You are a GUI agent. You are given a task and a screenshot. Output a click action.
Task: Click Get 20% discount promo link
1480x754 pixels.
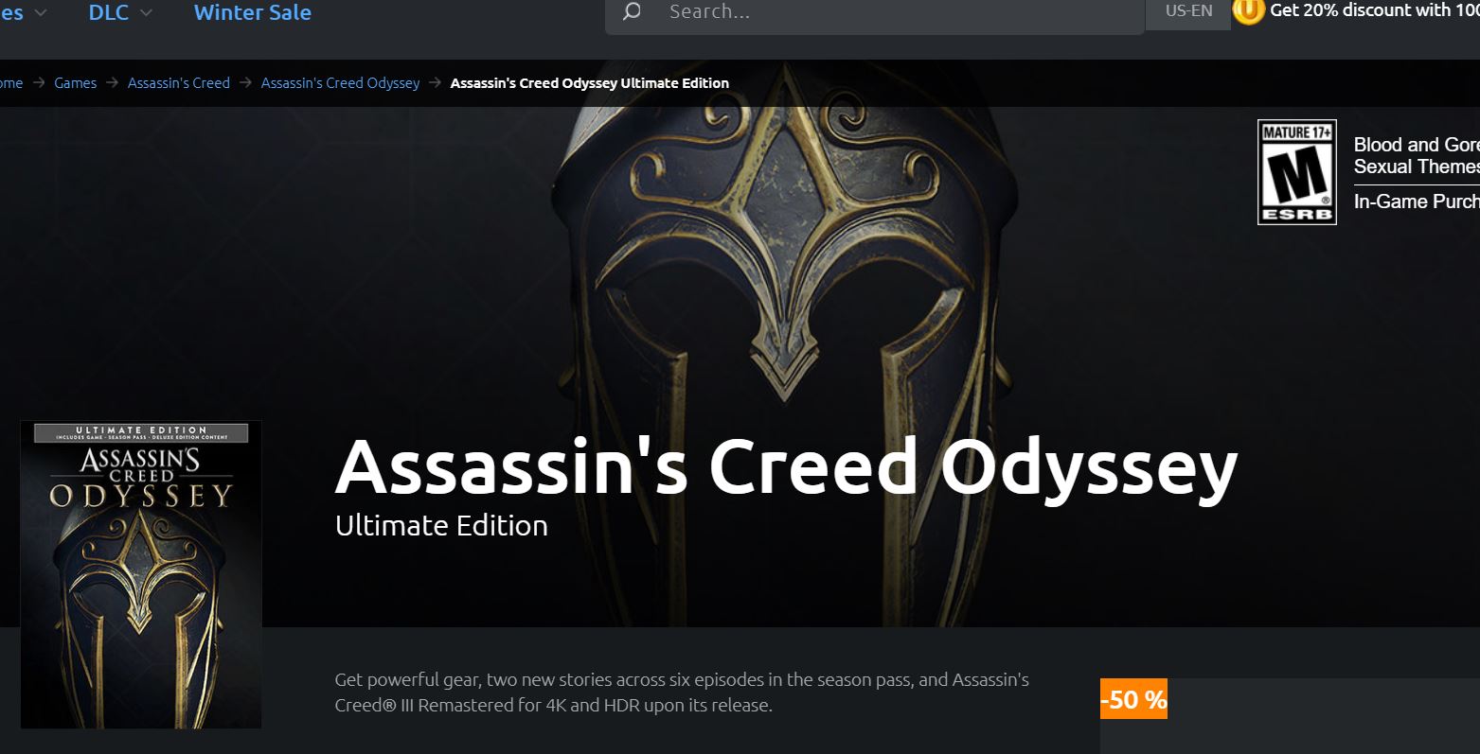[1374, 10]
